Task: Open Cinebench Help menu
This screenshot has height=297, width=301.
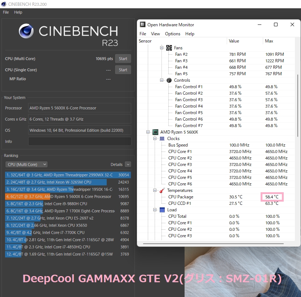Action: coord(18,12)
